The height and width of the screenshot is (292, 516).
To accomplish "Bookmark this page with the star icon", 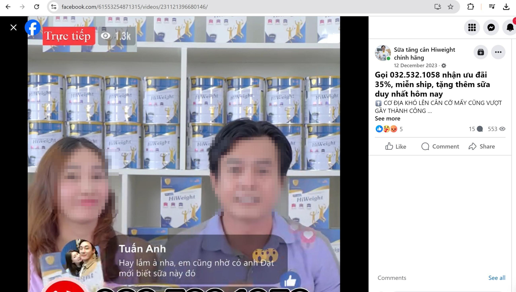I will click(x=450, y=7).
